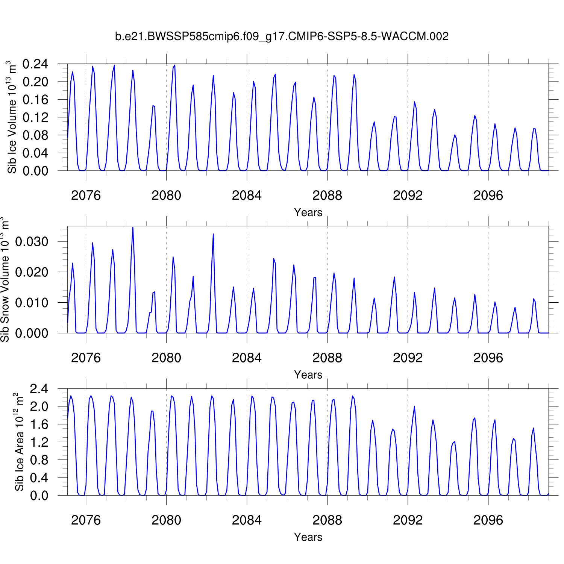The width and height of the screenshot is (564, 564).
Task: Click the Sib Snow Volume y-axis label
Action: click(x=5, y=280)
